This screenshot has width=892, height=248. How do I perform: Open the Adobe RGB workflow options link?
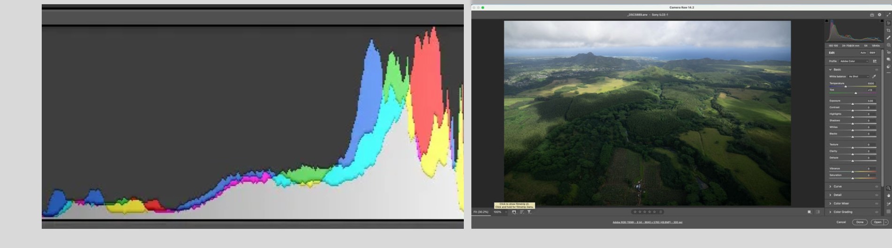pyautogui.click(x=647, y=222)
